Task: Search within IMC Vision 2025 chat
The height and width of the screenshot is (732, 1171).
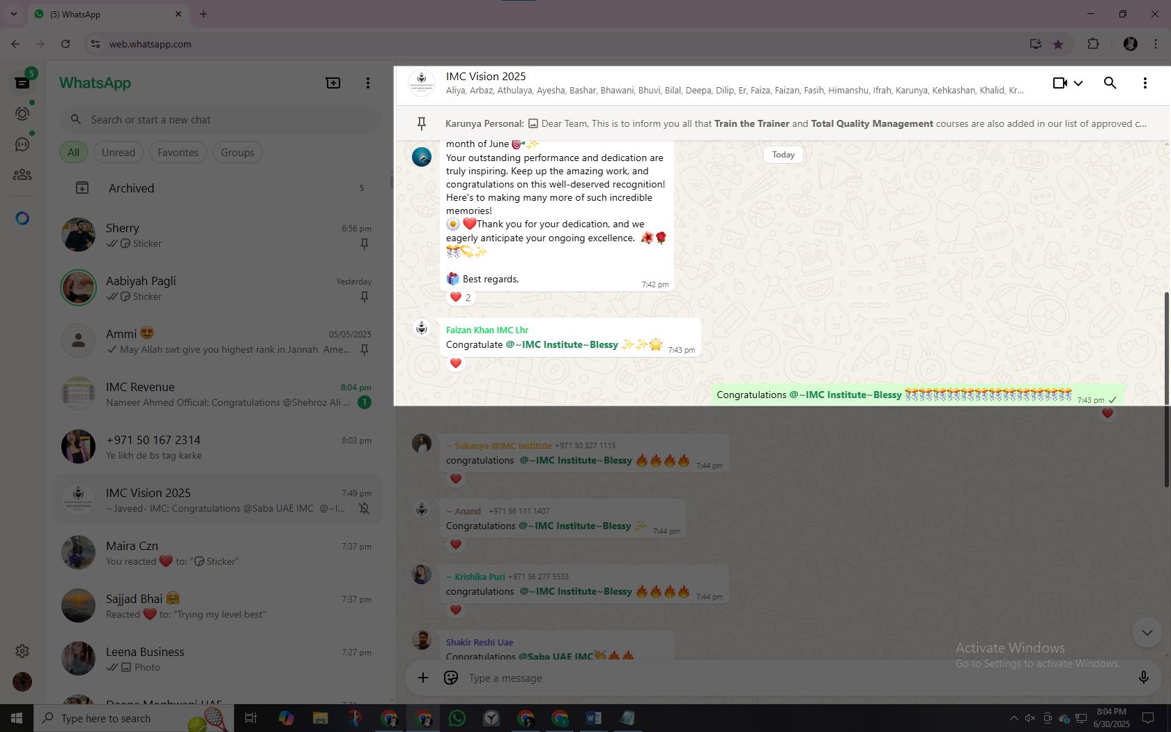Action: [1110, 83]
